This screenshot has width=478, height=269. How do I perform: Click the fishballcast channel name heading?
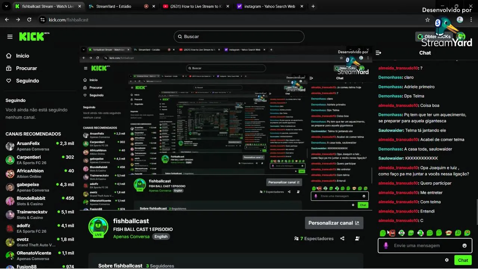(131, 221)
